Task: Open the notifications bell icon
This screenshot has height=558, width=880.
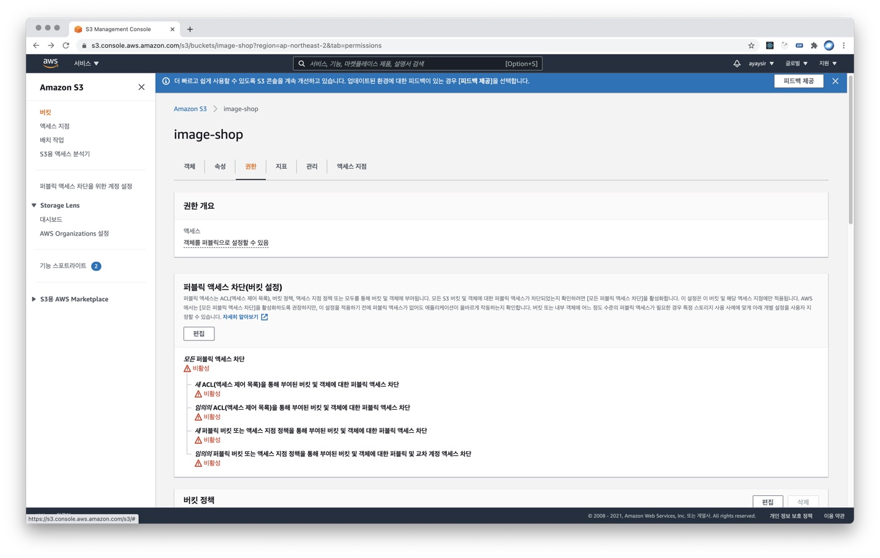Action: [x=736, y=63]
